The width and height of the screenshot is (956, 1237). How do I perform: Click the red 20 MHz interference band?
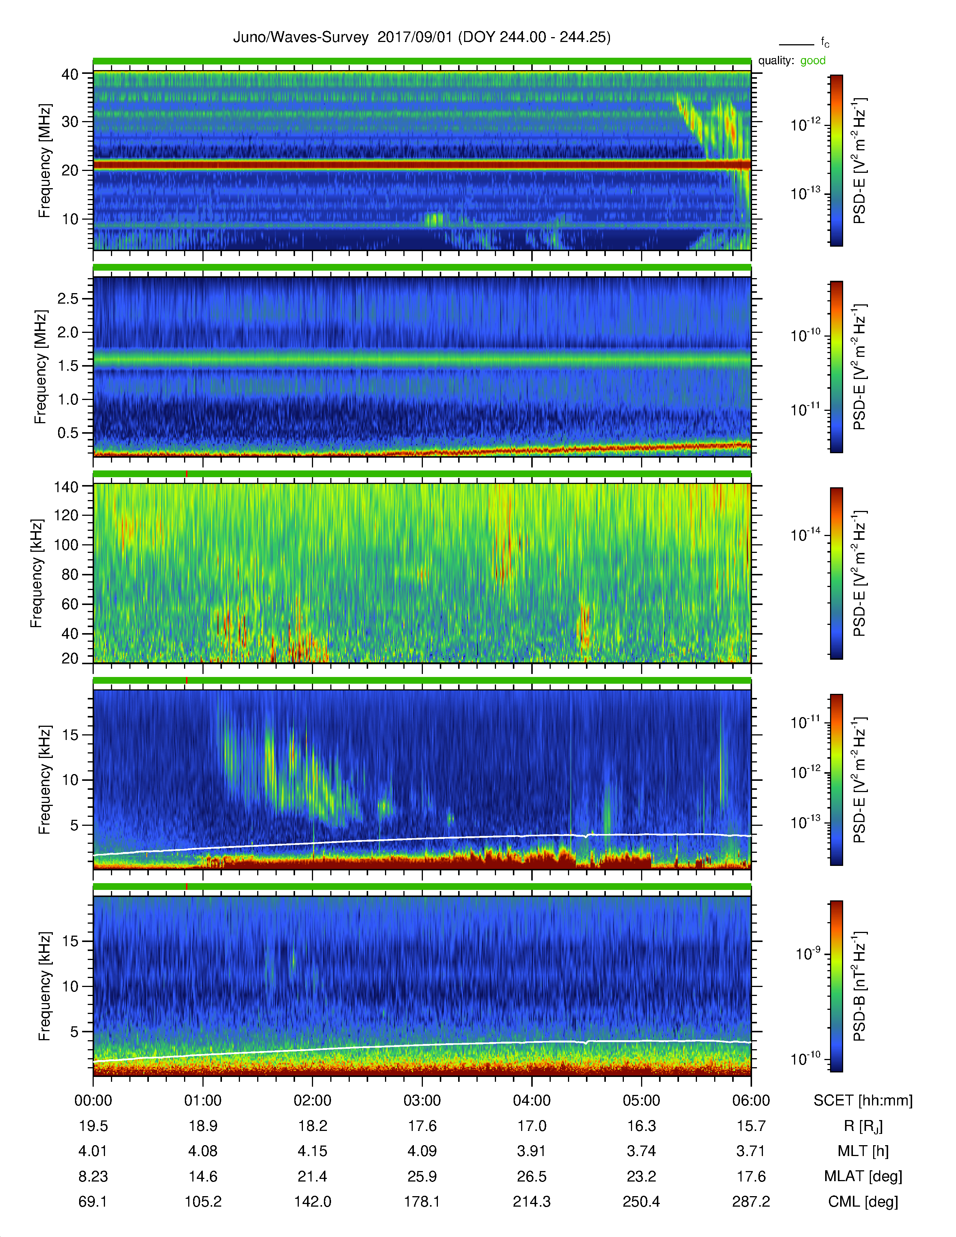click(x=422, y=165)
